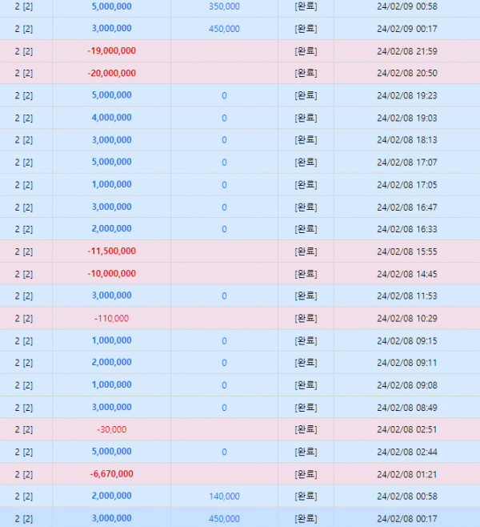The height and width of the screenshot is (527, 480).
Task: Select the date cell 24/02/08 20:50
Action: pyautogui.click(x=407, y=73)
